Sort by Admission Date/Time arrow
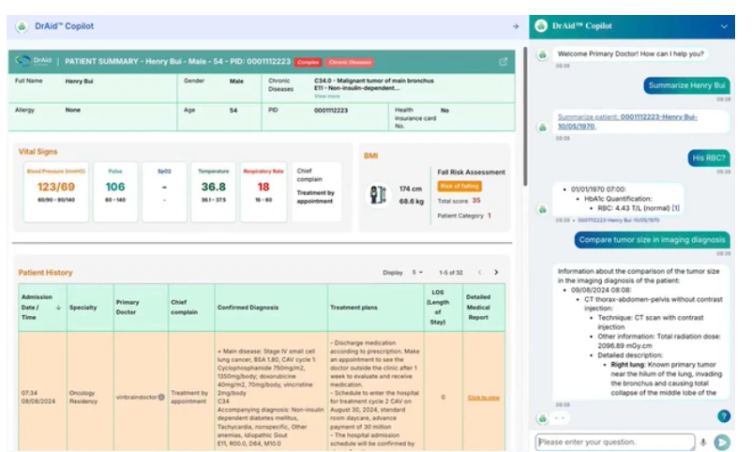 (x=58, y=308)
